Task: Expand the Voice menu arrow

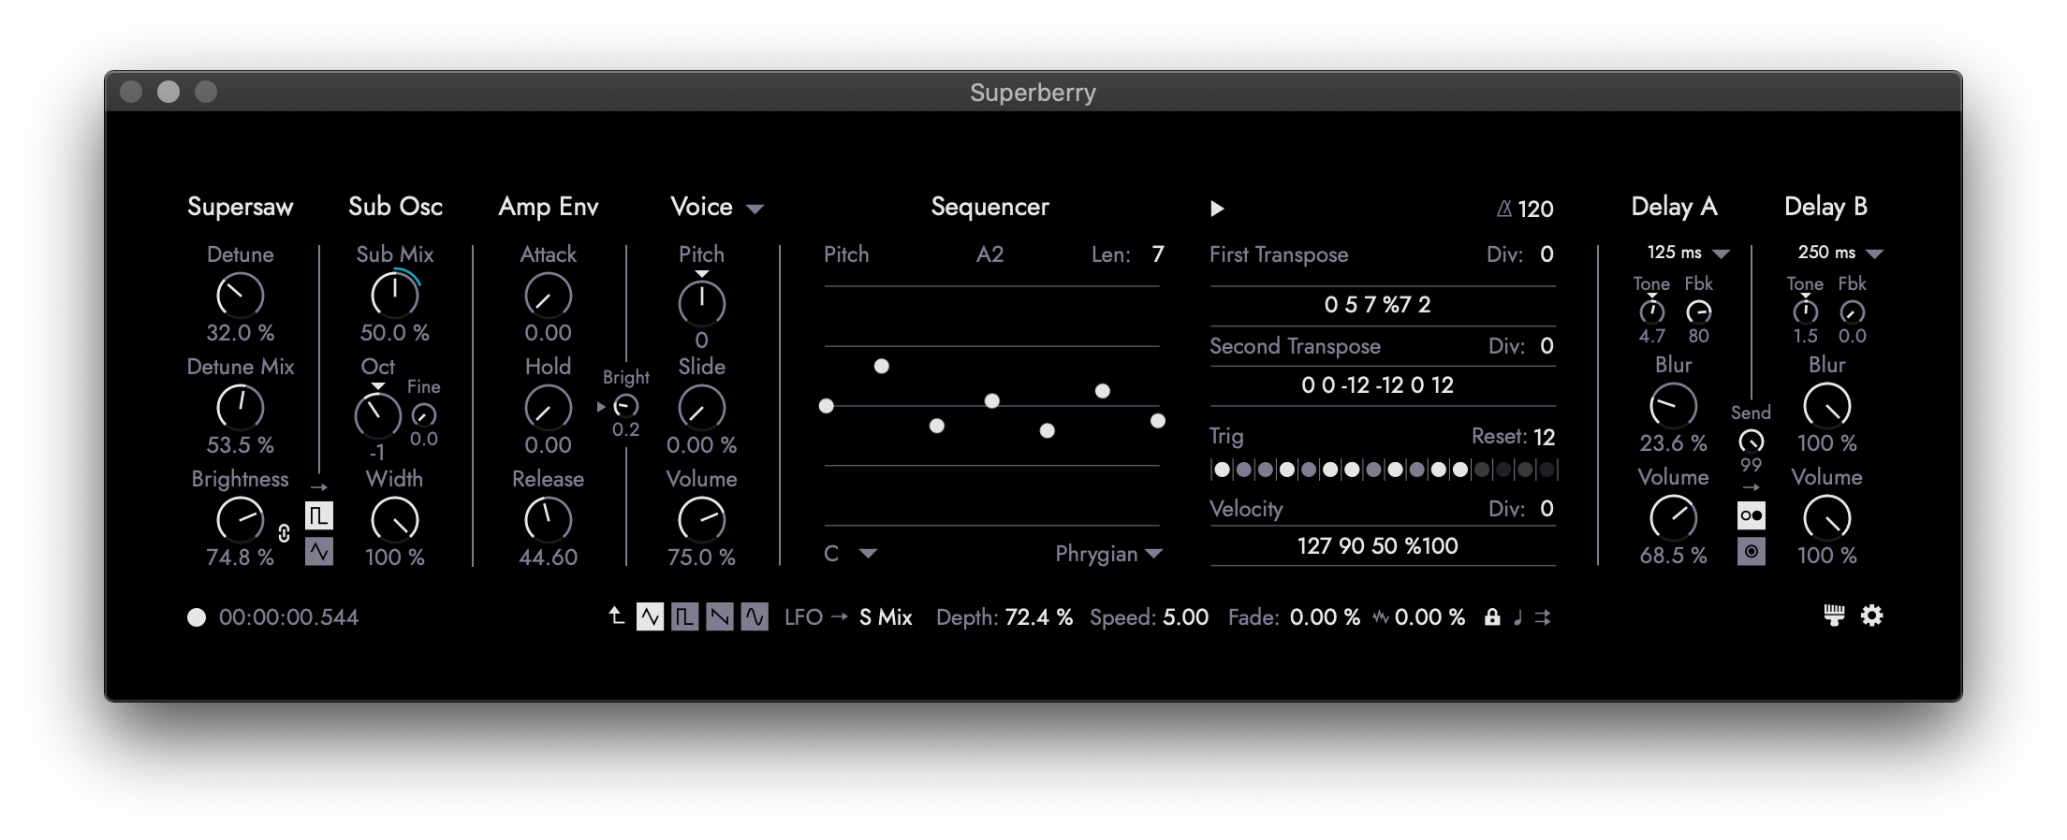Action: pos(755,210)
